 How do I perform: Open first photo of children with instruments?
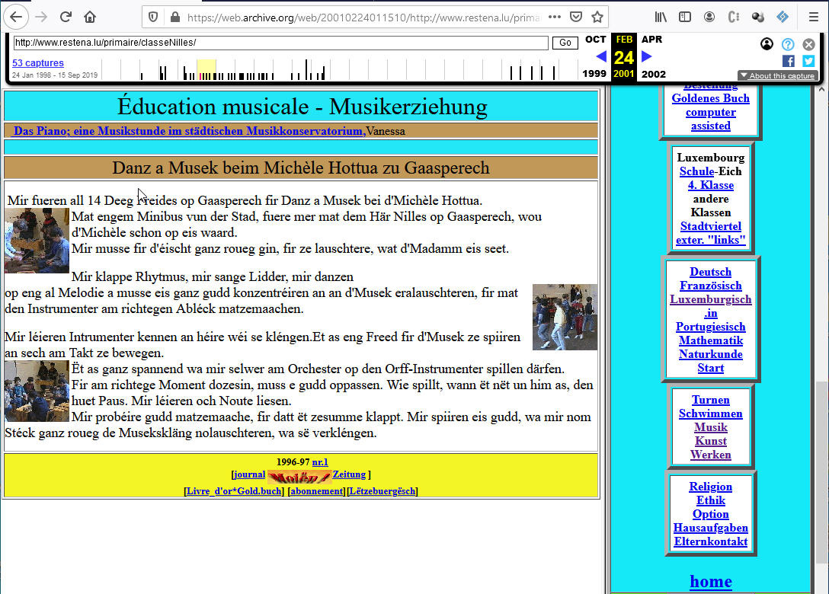(37, 241)
